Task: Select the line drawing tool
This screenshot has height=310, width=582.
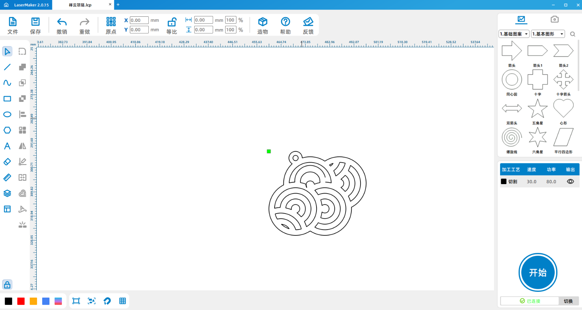Action: point(7,67)
